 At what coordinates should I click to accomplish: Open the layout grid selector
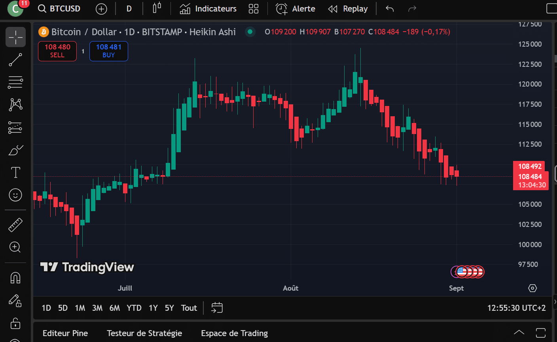click(x=254, y=9)
